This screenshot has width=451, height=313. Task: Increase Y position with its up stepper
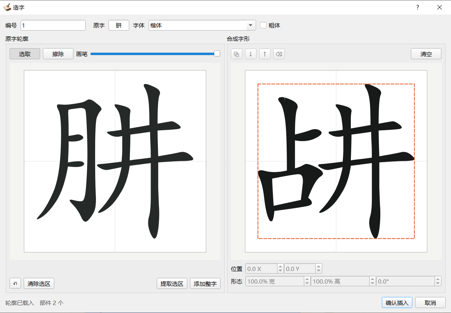318,266
